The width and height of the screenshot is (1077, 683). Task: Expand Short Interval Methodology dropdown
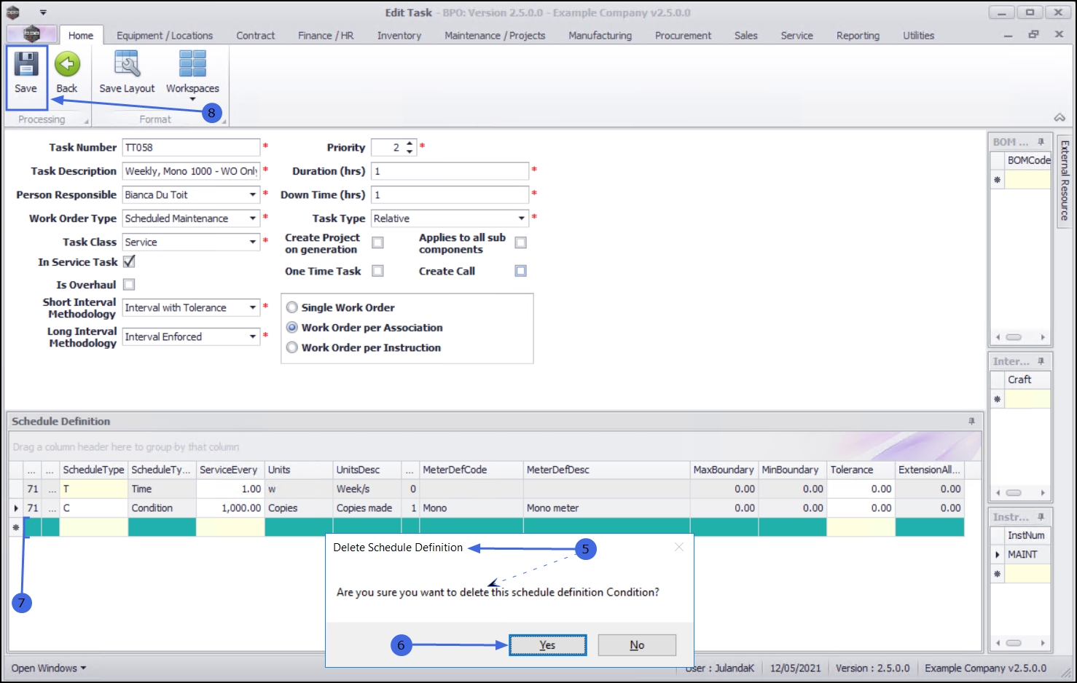coord(253,307)
